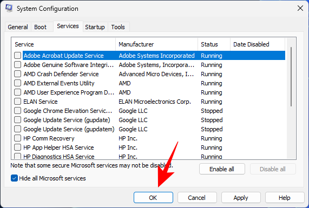This screenshot has height=208, width=309.
Task: Select Adobe Genuine Software Integrity row name
Action: coord(69,65)
